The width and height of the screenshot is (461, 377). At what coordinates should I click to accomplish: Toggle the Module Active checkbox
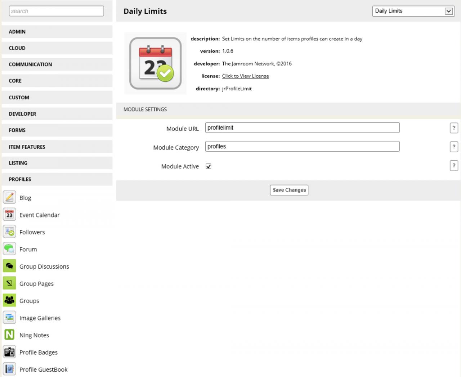(209, 166)
